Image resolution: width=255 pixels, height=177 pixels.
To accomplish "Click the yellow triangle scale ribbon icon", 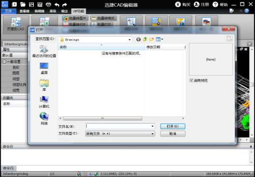I will [180, 22].
